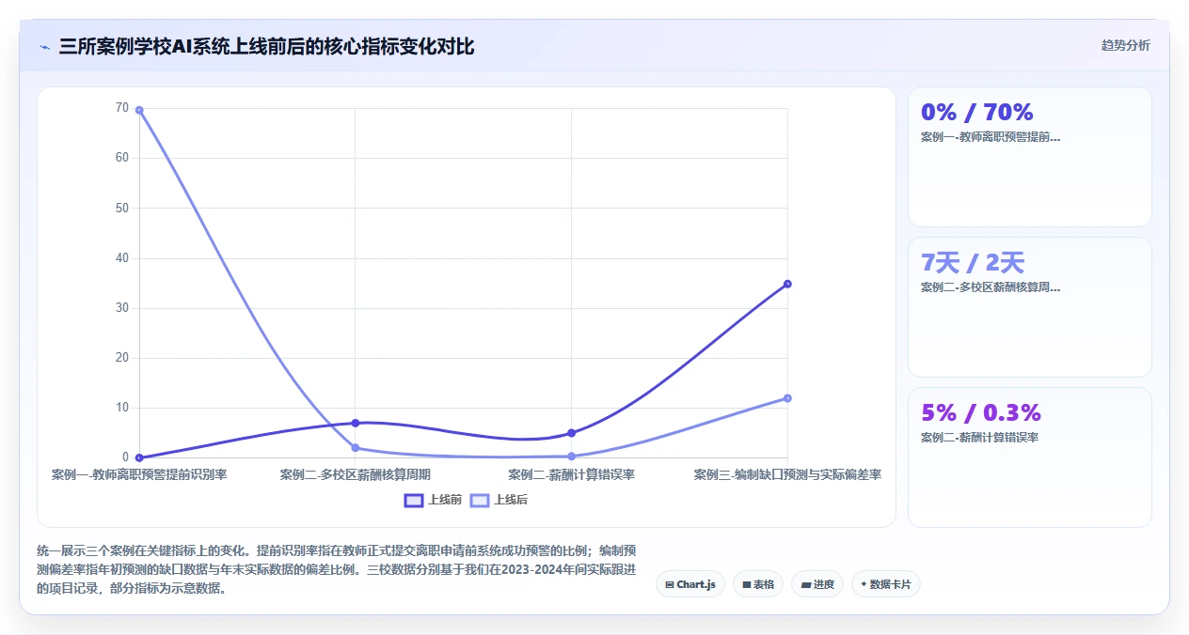Click axis label 案例一-教师离职预警提前识别率
The image size is (1189, 635).
139,474
